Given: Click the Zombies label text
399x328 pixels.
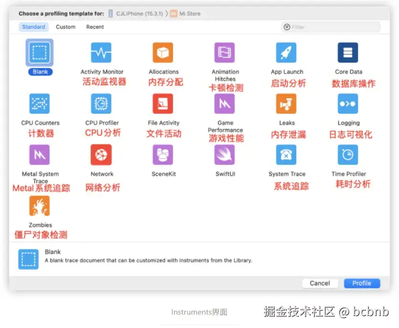Looking at the screenshot, I should (x=40, y=225).
